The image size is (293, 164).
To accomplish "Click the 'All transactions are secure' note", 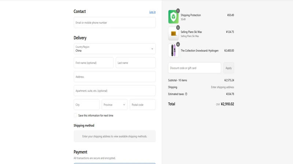I will click(94, 158).
